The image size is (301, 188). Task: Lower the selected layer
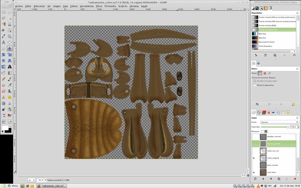click(271, 179)
